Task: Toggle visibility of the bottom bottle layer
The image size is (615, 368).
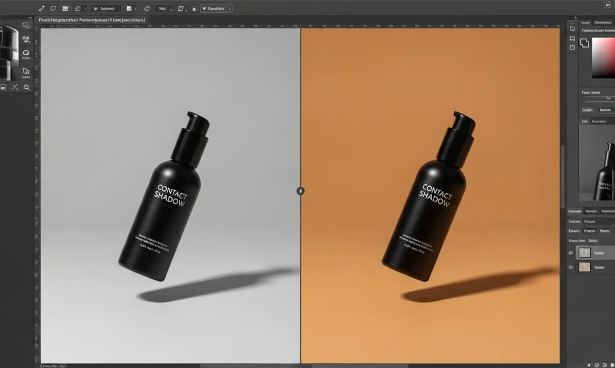Action: click(570, 267)
